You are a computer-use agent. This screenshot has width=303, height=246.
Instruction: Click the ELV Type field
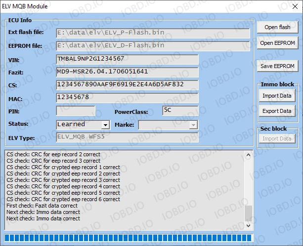(x=127, y=138)
